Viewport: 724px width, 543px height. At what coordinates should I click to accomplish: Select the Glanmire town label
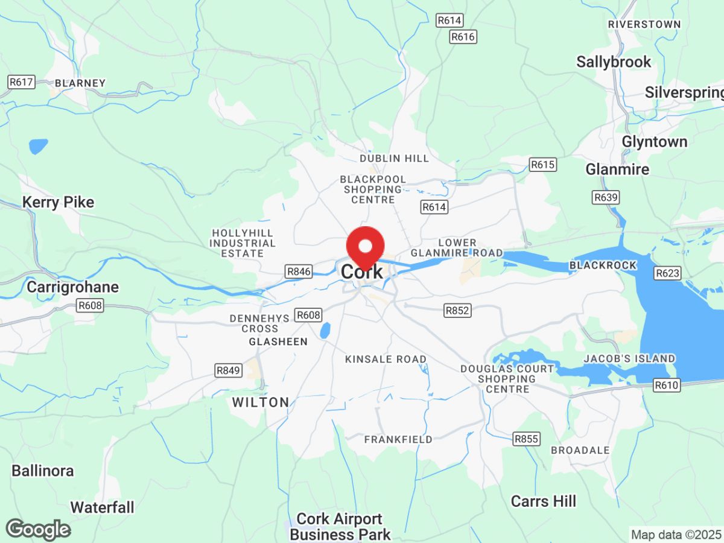point(617,170)
